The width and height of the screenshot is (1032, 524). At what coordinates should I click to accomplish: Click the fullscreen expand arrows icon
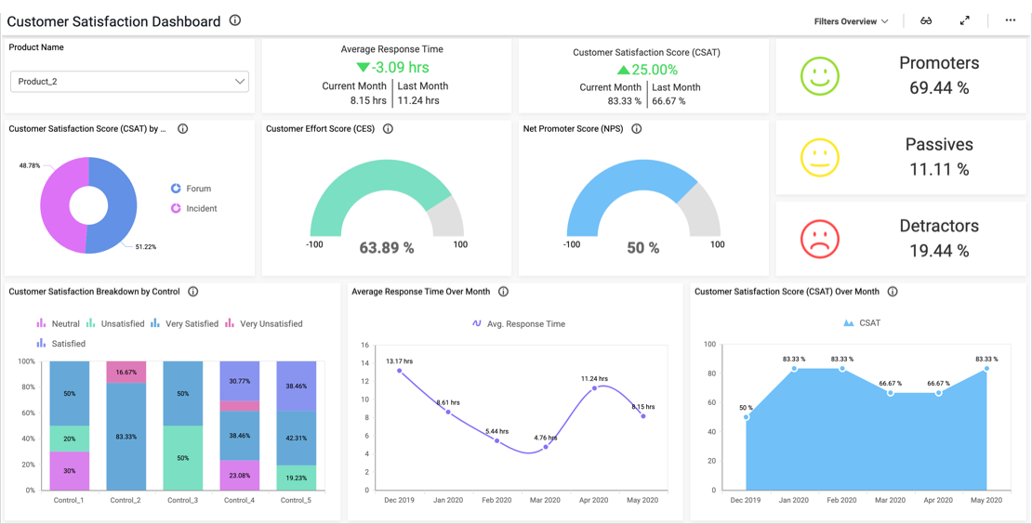(965, 20)
